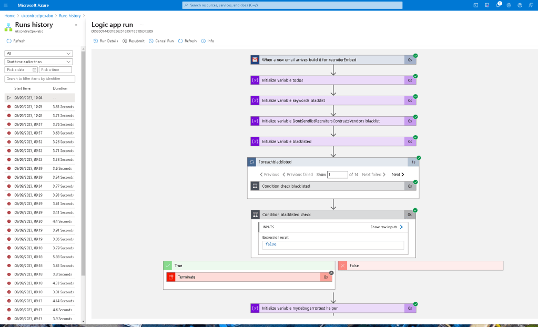The height and width of the screenshot is (327, 538).
Task: Go to Home breadcrumb link
Action: (9, 16)
